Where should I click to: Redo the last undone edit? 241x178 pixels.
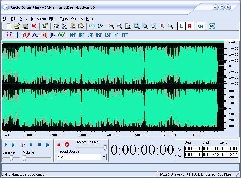[101, 26]
